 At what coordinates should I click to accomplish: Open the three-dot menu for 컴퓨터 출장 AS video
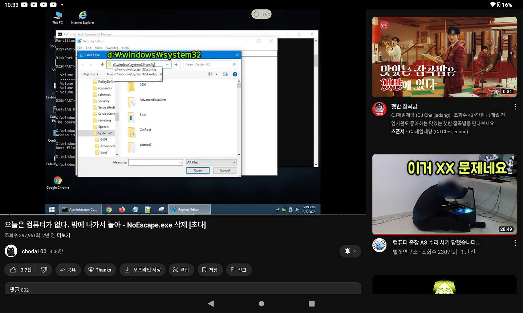(x=515, y=243)
